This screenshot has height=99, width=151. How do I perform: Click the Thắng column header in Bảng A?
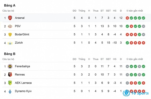(x=82, y=11)
